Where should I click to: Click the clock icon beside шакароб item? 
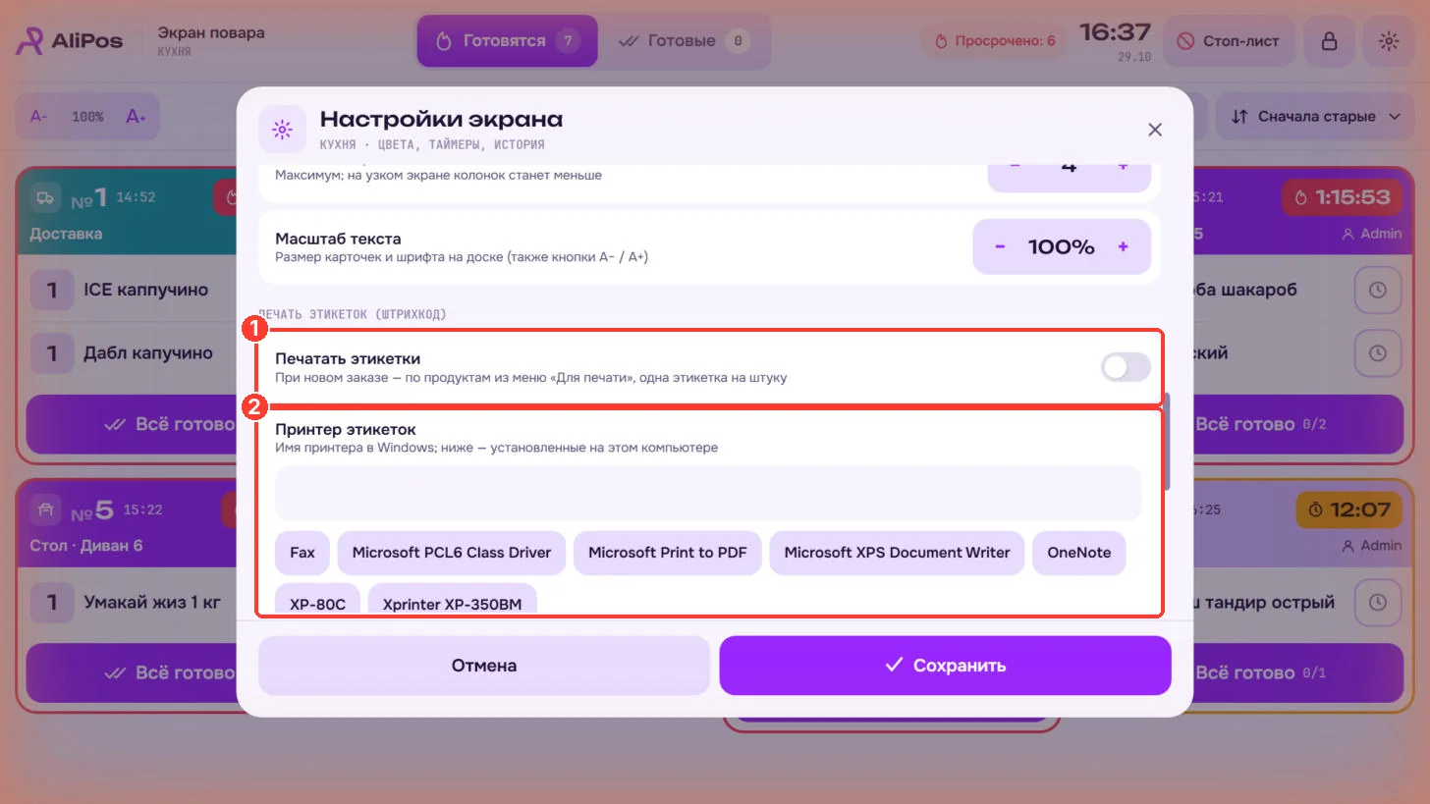click(1378, 290)
